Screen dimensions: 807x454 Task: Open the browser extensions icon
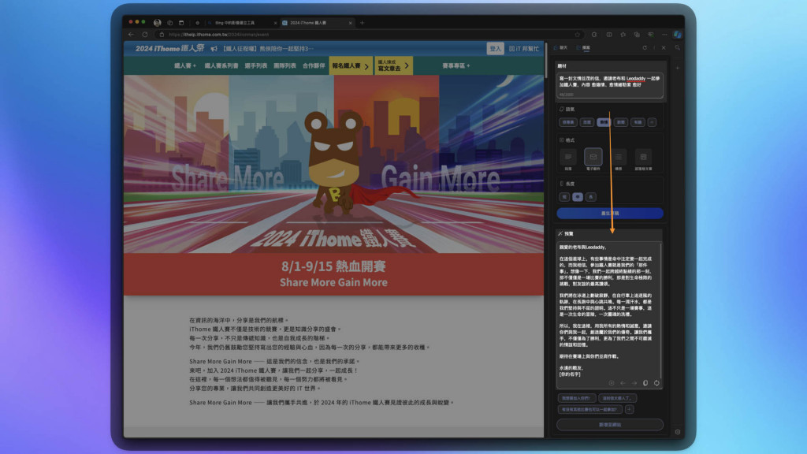(x=594, y=35)
